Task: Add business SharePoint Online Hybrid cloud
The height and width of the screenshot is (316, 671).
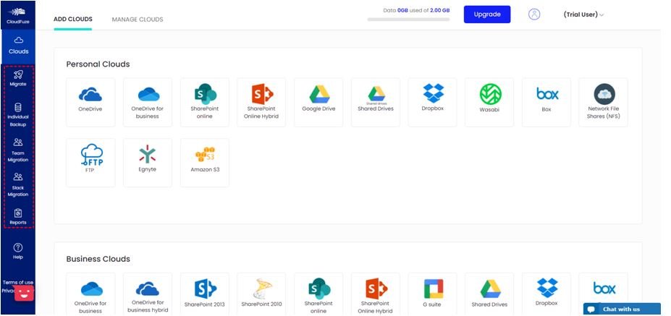Action: tap(375, 294)
